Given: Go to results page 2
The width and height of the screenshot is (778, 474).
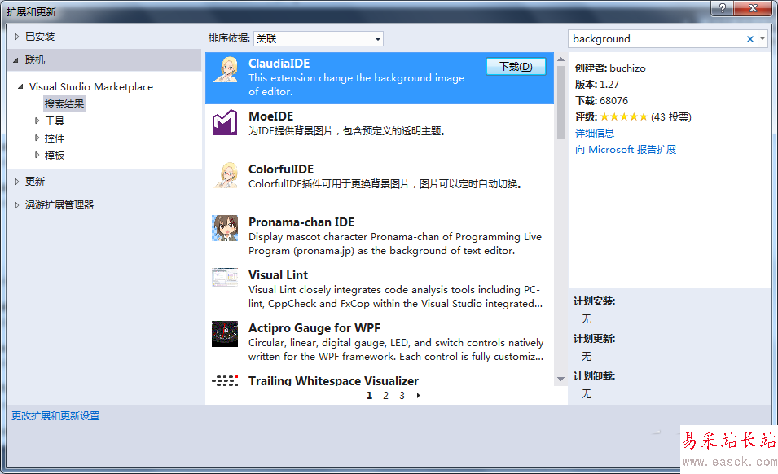Looking at the screenshot, I should point(385,396).
